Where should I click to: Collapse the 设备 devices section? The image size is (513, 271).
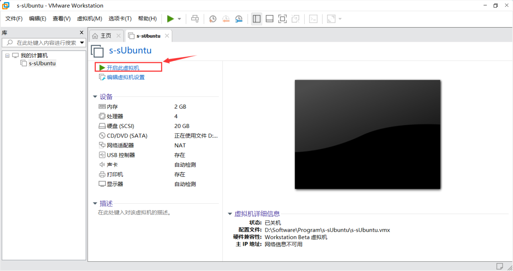95,97
